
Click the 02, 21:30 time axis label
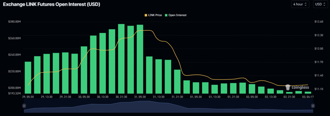[289, 97]
